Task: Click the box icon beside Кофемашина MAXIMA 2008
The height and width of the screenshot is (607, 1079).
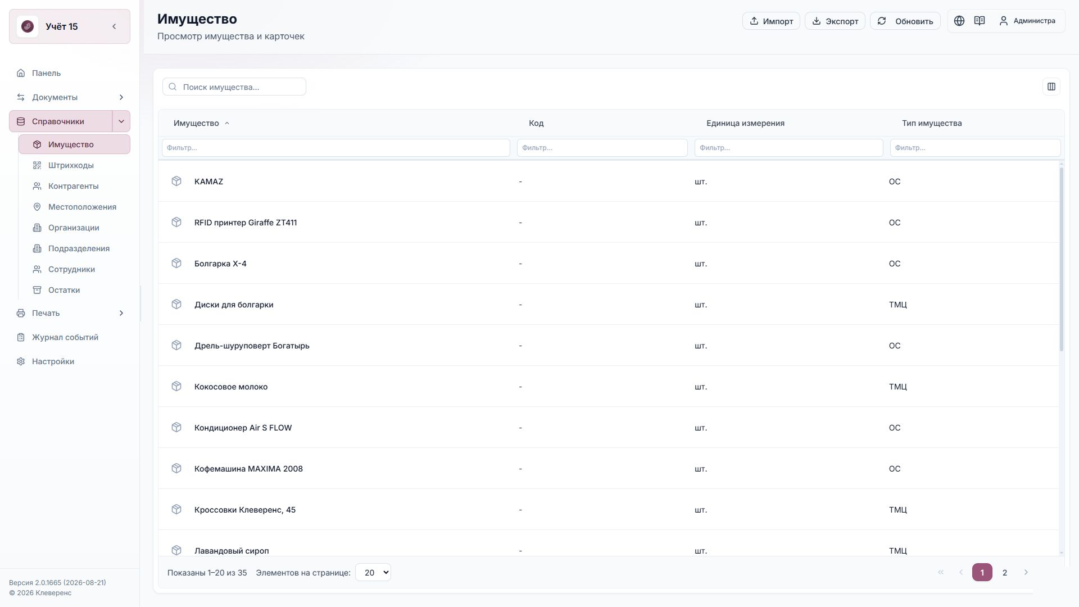Action: 176,468
